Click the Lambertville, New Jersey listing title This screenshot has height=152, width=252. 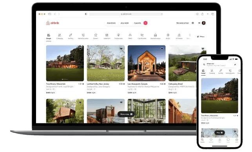coord(98,84)
